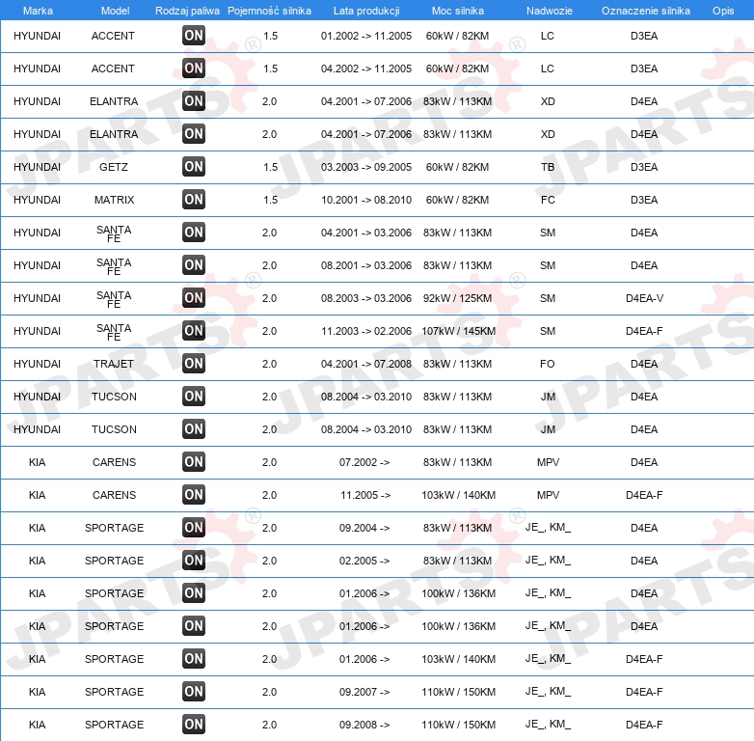Click the Marka column header

(38, 11)
